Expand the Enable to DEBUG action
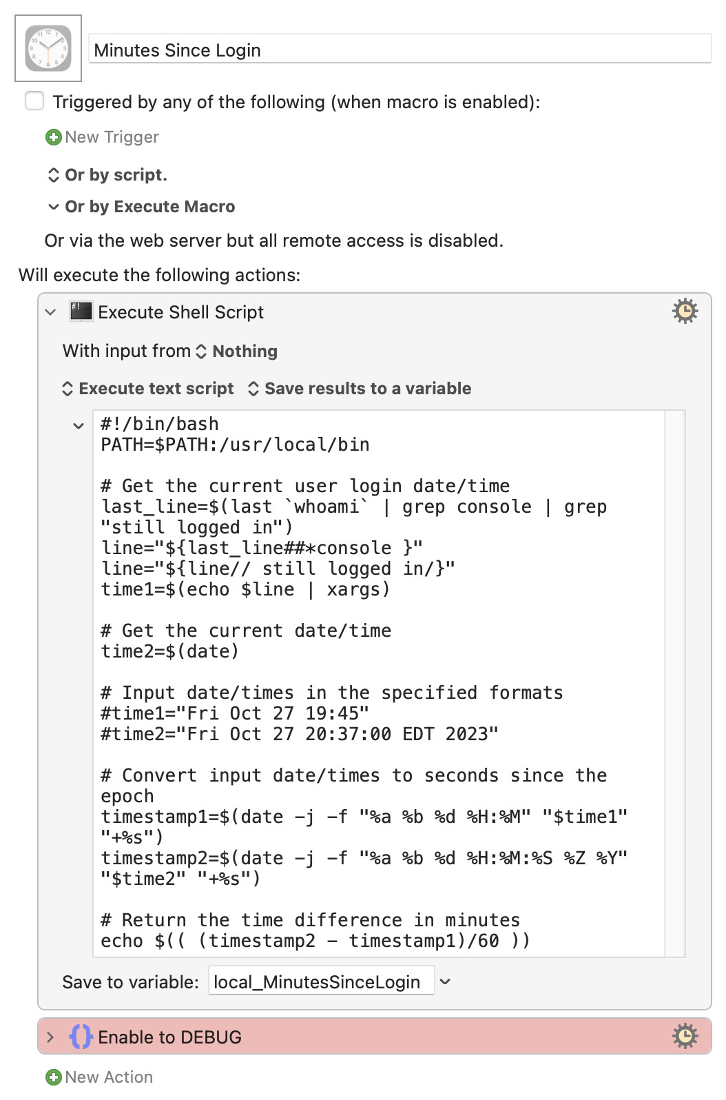726x1100 pixels. point(50,1037)
